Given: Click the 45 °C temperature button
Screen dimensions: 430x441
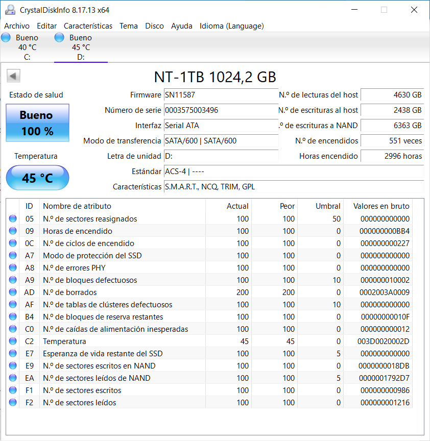Looking at the screenshot, I should 37,178.
